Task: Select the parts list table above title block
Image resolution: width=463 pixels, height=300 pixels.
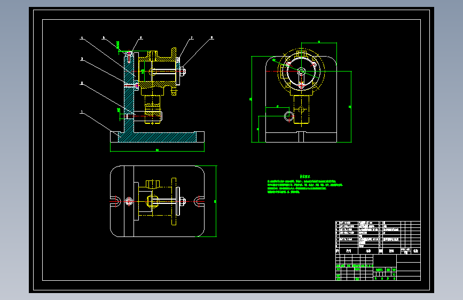Action: [378, 238]
